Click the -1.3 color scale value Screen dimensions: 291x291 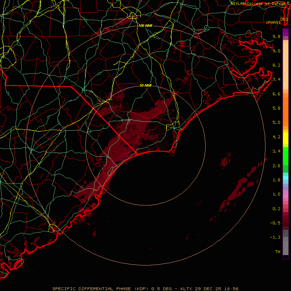click(275, 237)
